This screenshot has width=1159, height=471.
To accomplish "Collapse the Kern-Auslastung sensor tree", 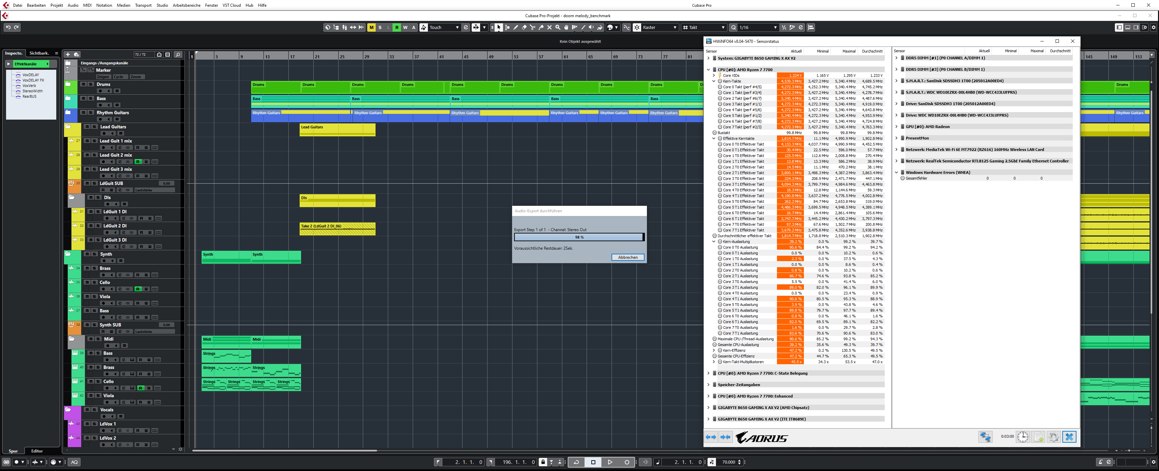I will (714, 242).
